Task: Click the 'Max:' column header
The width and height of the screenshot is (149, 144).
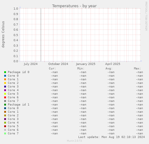Action: (137, 69)
